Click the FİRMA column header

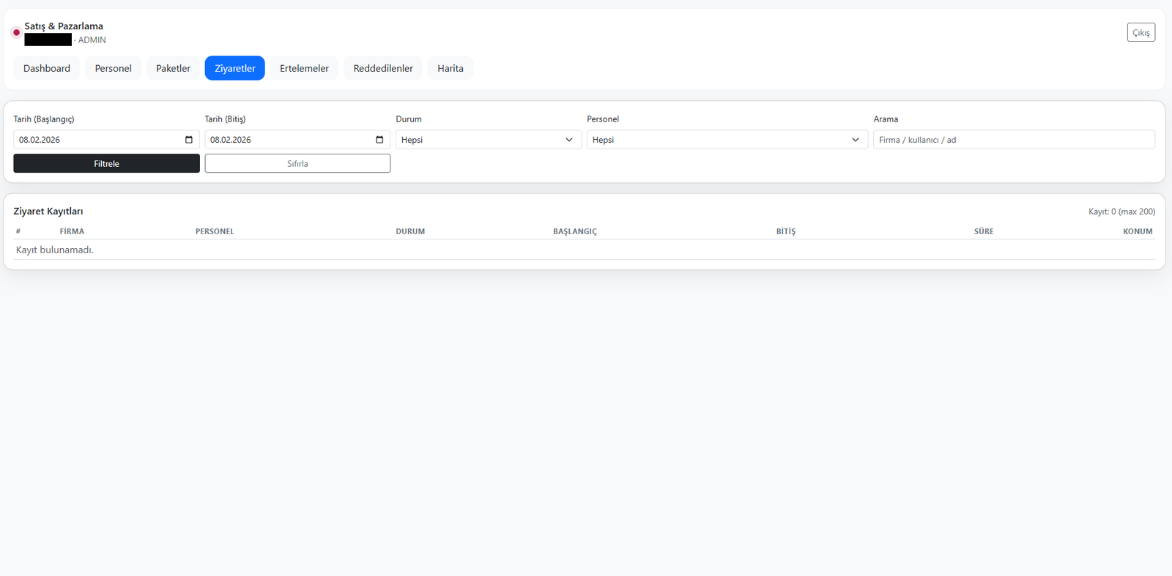pyautogui.click(x=72, y=231)
